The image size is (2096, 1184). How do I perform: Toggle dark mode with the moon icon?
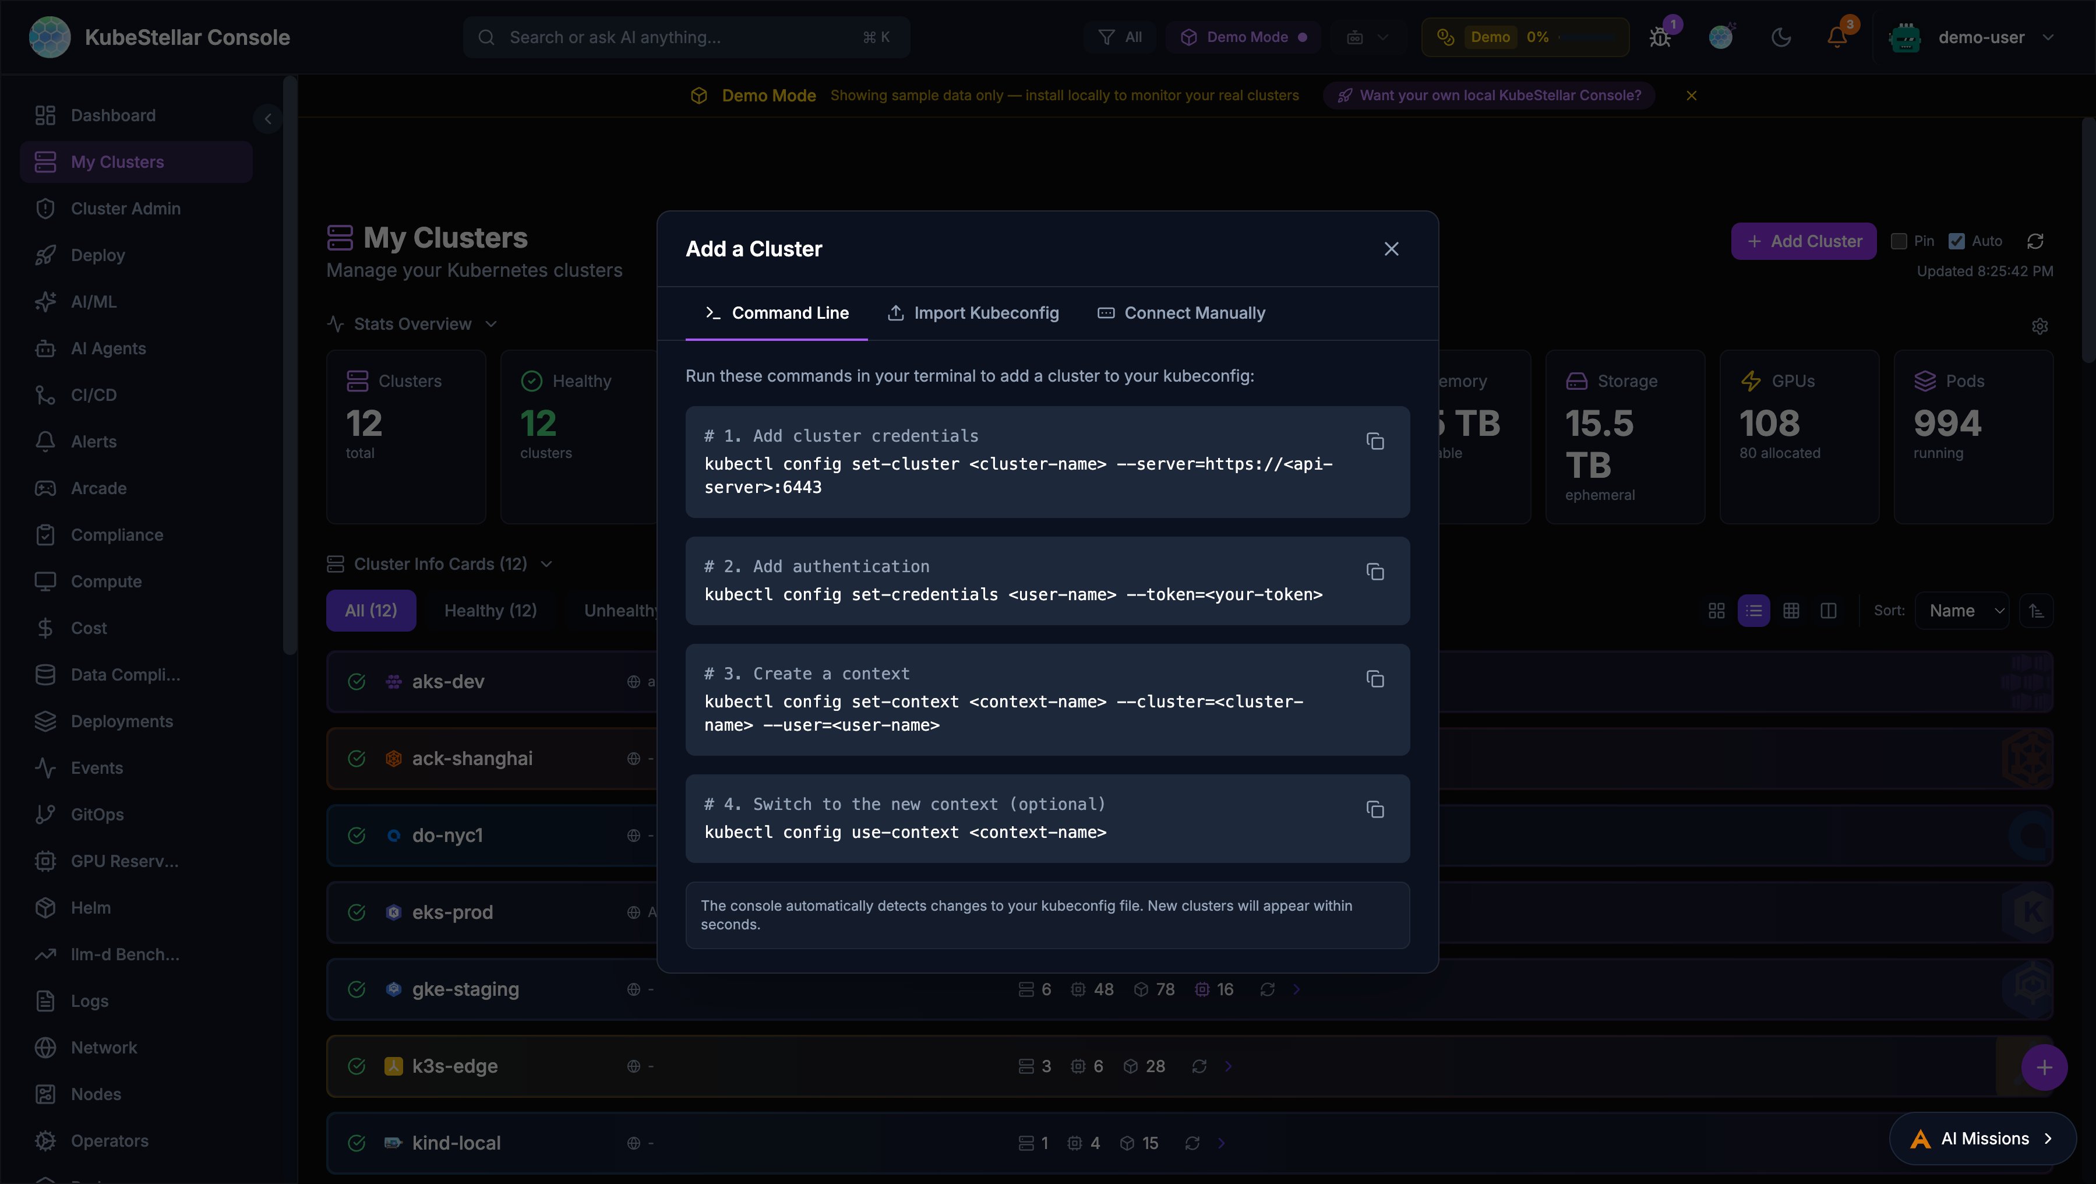(1781, 37)
